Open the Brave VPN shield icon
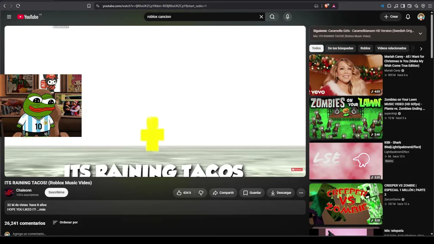The width and height of the screenshot is (434, 244). click(x=423, y=6)
